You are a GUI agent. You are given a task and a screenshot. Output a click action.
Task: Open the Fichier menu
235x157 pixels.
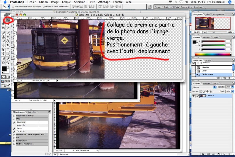(31, 2)
